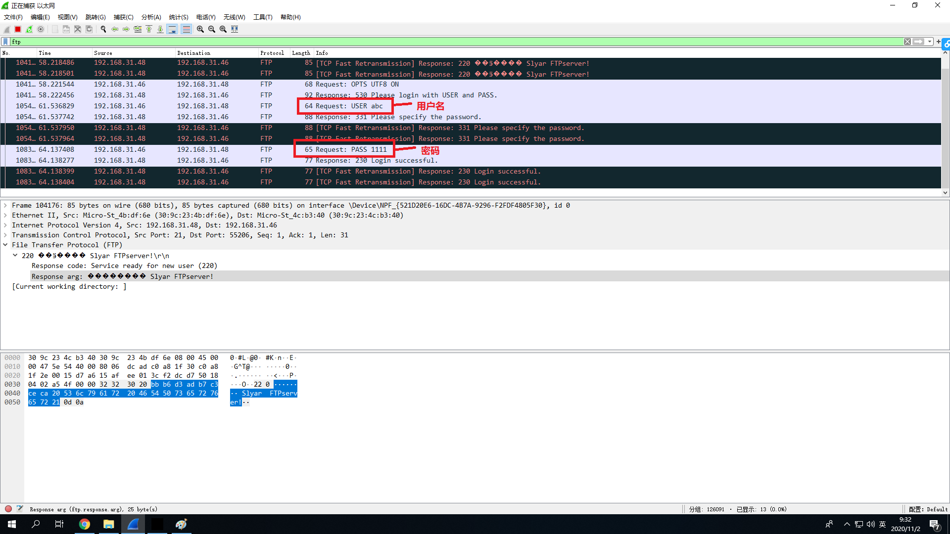Click the find packet magnifier icon
950x534 pixels.
pyautogui.click(x=103, y=29)
